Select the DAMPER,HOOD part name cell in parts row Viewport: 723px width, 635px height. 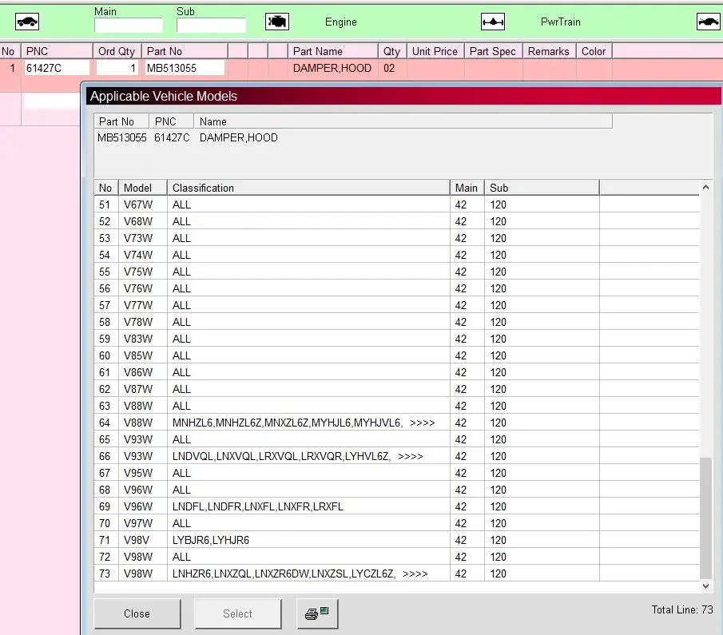tap(332, 68)
